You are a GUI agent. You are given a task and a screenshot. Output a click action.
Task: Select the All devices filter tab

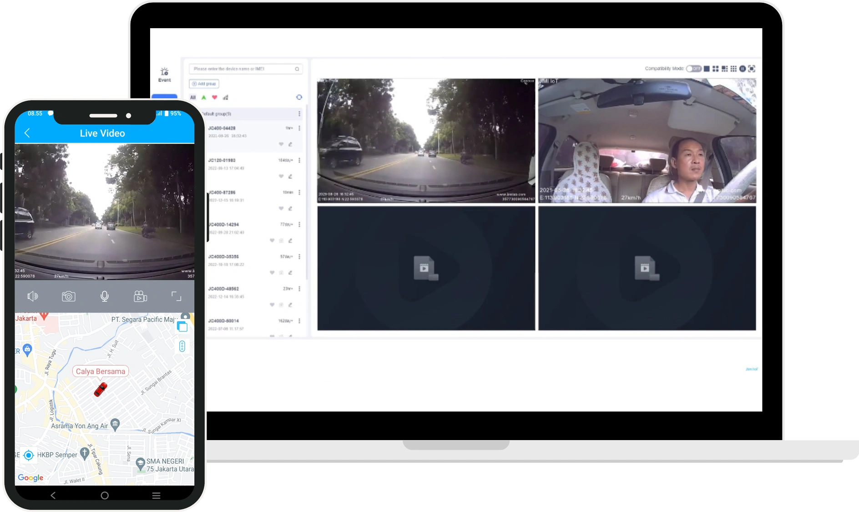pos(193,97)
